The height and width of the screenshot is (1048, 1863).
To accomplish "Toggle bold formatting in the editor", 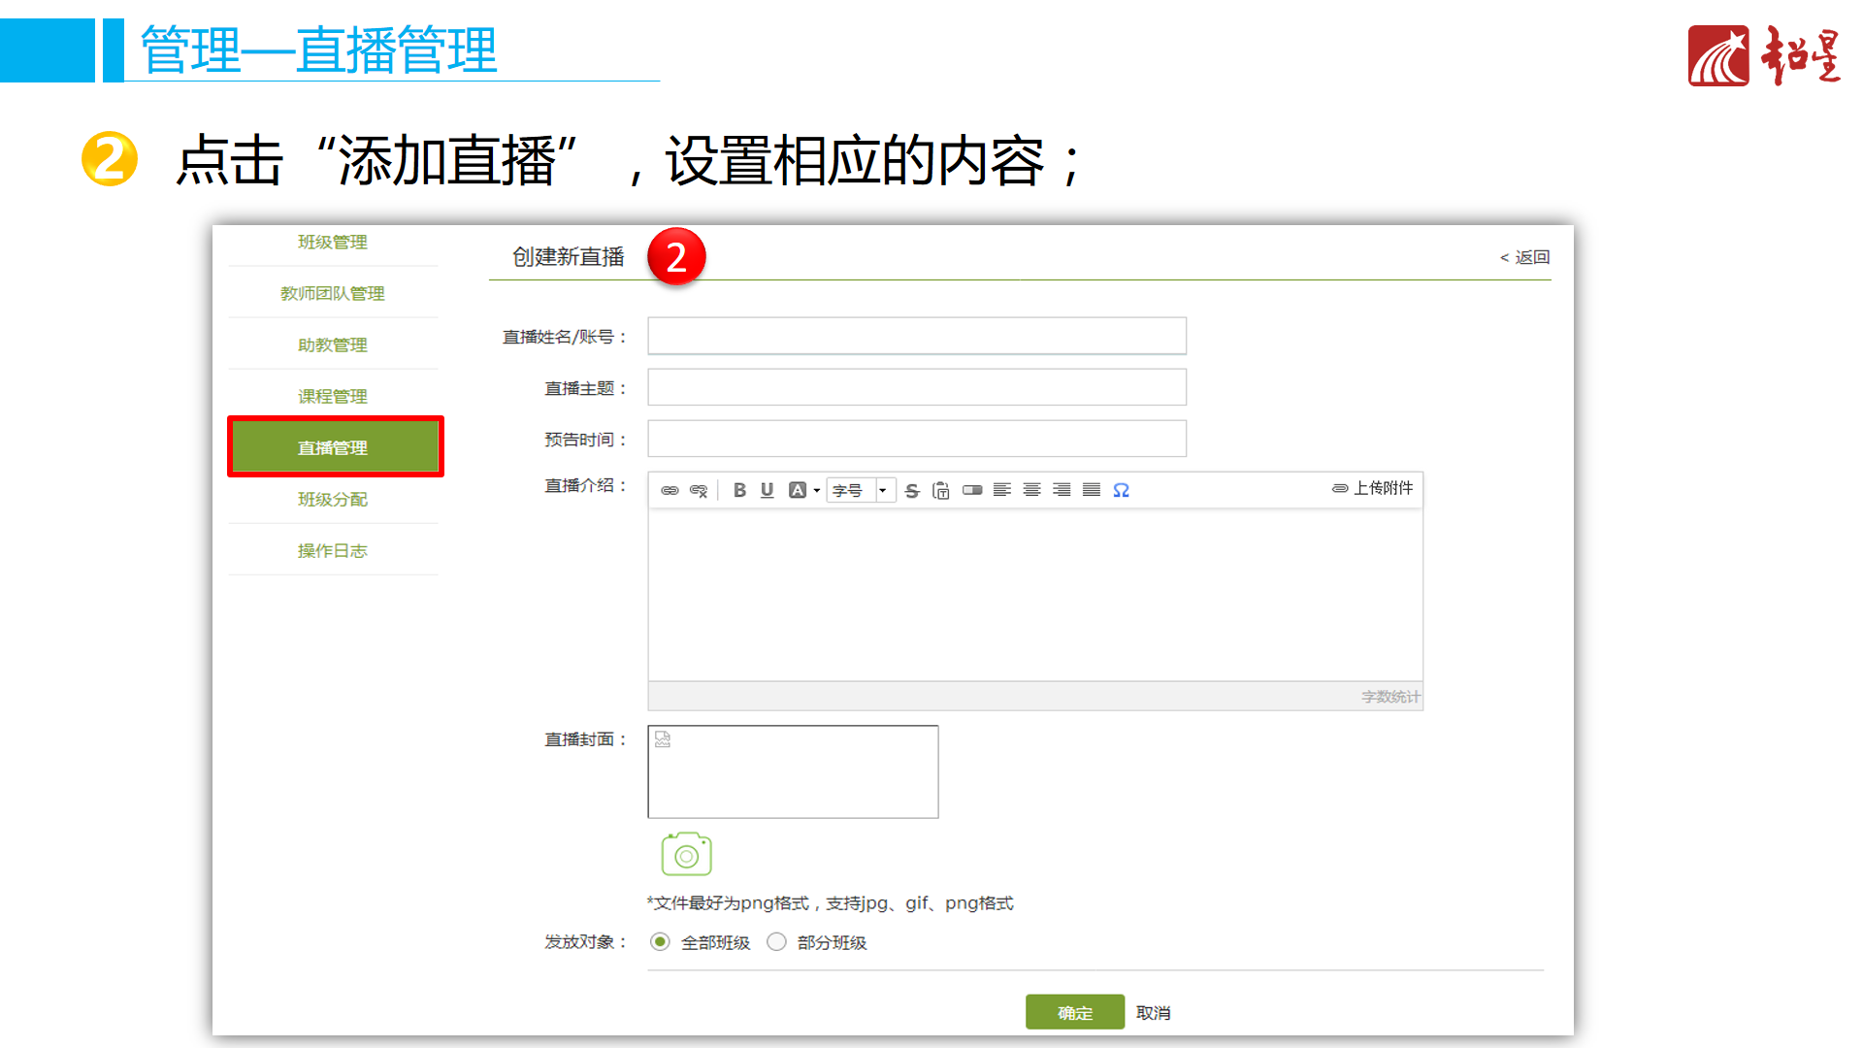I will point(739,490).
